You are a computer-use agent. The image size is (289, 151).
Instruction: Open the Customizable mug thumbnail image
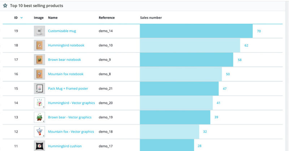click(x=39, y=31)
